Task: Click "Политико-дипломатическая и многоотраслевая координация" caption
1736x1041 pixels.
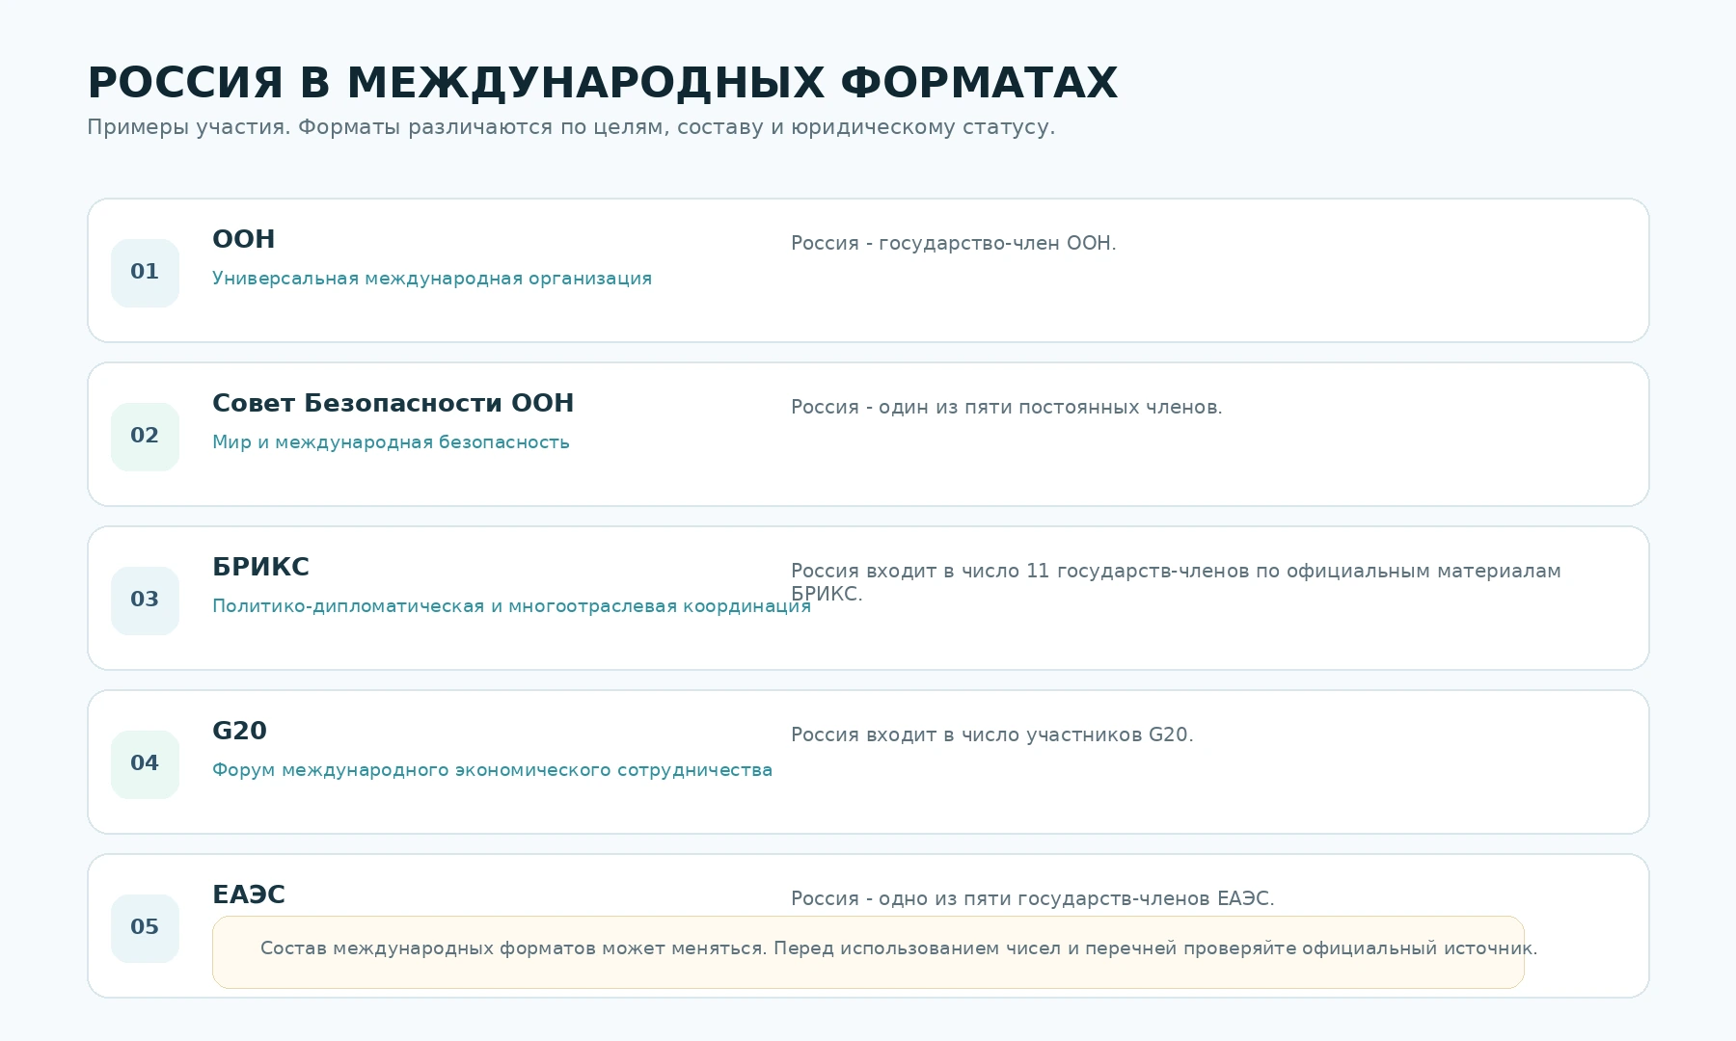Action: [511, 606]
